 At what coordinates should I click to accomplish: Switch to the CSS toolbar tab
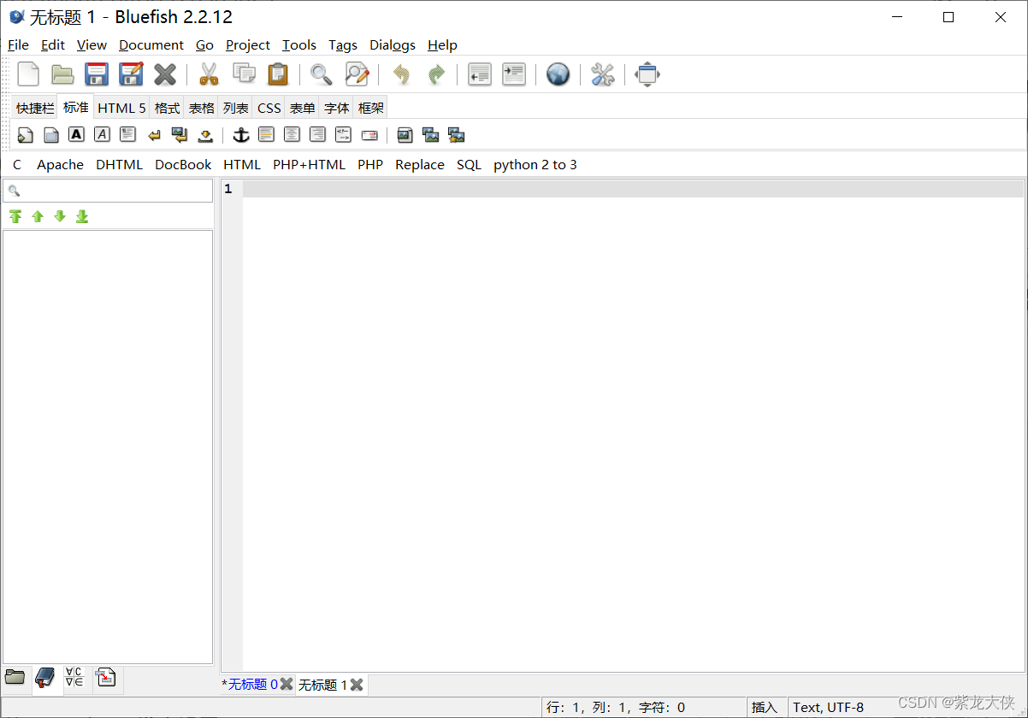269,108
